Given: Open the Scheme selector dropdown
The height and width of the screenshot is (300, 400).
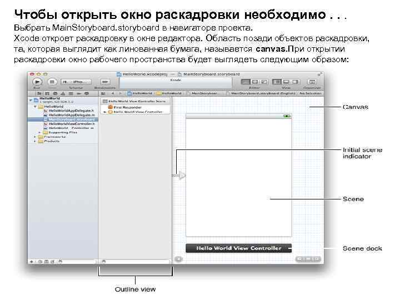Looking at the screenshot, I should pos(76,82).
